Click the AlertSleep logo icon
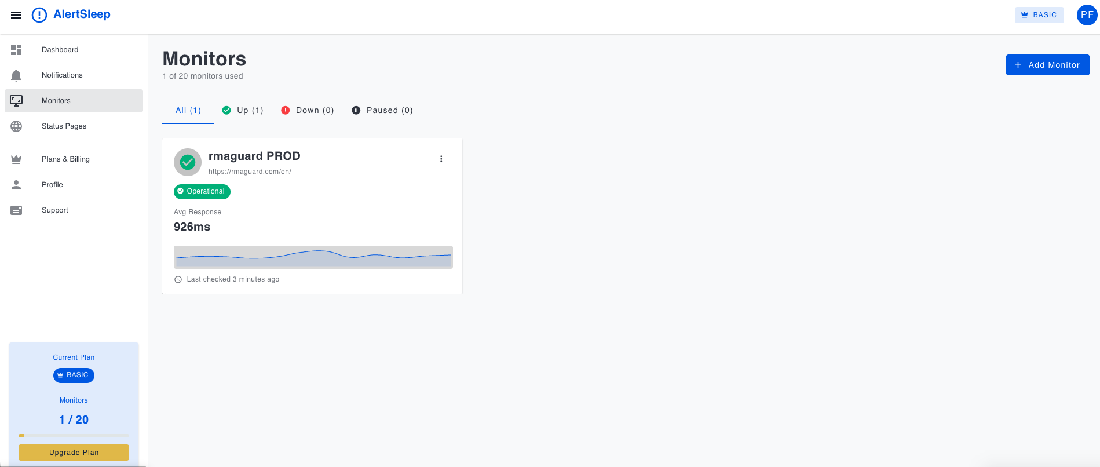This screenshot has height=467, width=1100. (x=39, y=15)
